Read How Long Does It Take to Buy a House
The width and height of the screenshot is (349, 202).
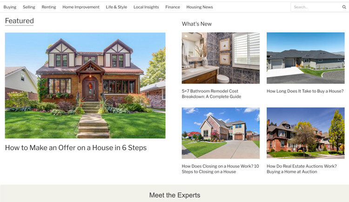(x=305, y=91)
